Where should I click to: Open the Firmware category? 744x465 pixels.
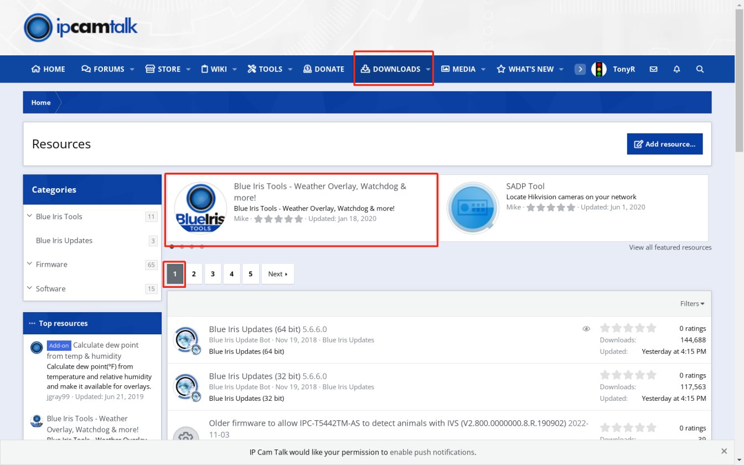point(51,265)
